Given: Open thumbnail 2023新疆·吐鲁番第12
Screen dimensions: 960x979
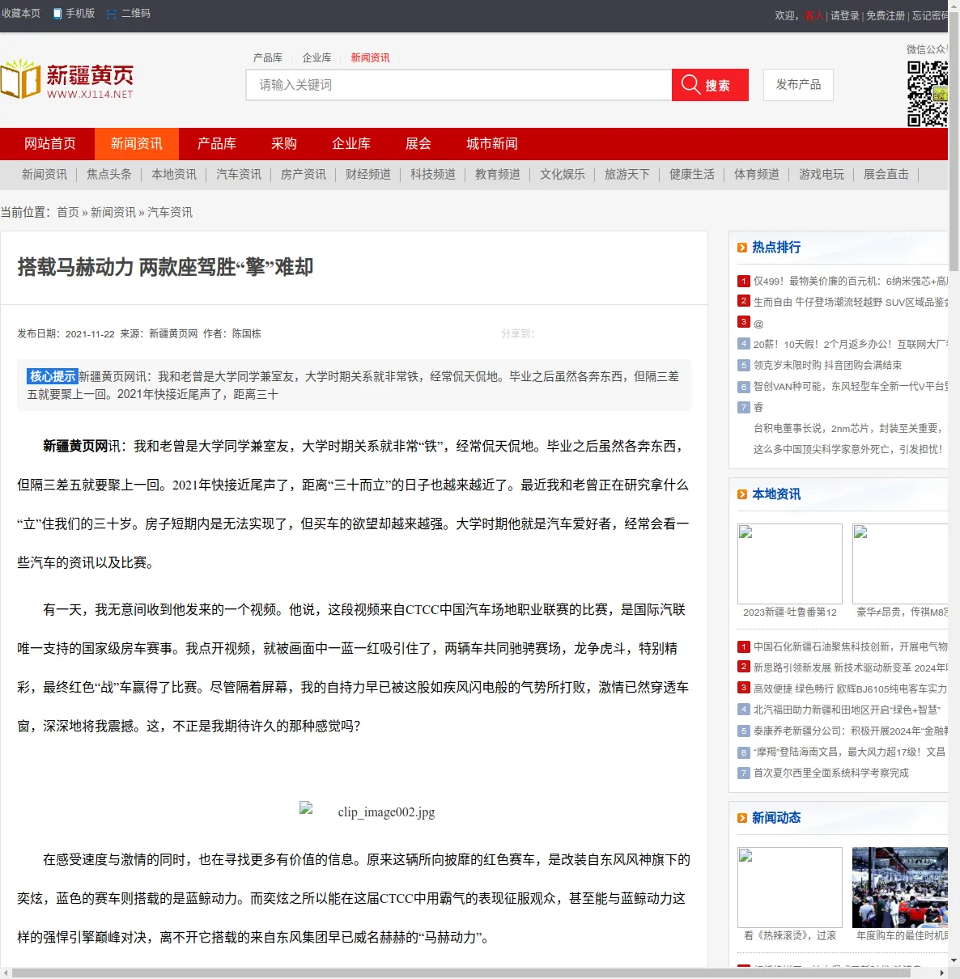Looking at the screenshot, I should click(790, 563).
